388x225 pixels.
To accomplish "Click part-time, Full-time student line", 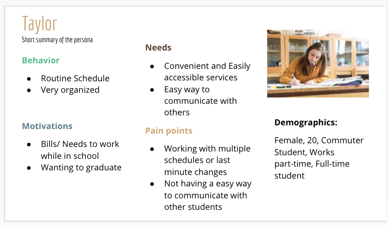I will [312, 169].
